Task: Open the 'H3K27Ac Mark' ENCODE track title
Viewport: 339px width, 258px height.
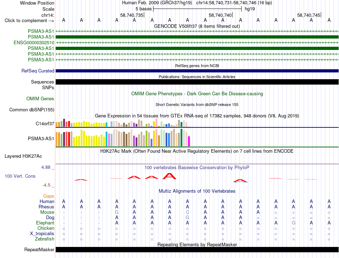Action: pyautogui.click(x=197, y=151)
